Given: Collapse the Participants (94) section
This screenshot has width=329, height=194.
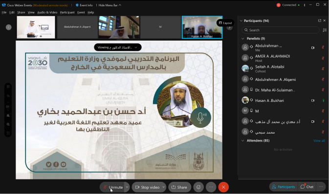Looking at the screenshot, I should 241,20.
